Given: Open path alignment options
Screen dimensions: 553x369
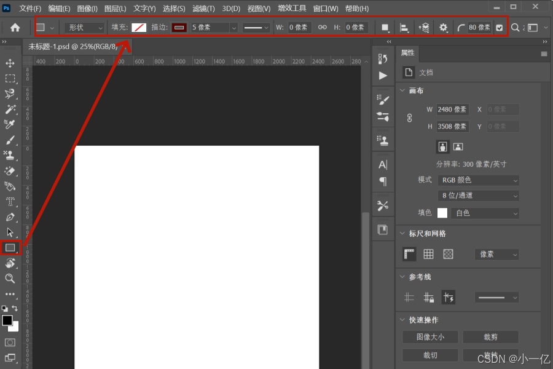Looking at the screenshot, I should [x=404, y=28].
